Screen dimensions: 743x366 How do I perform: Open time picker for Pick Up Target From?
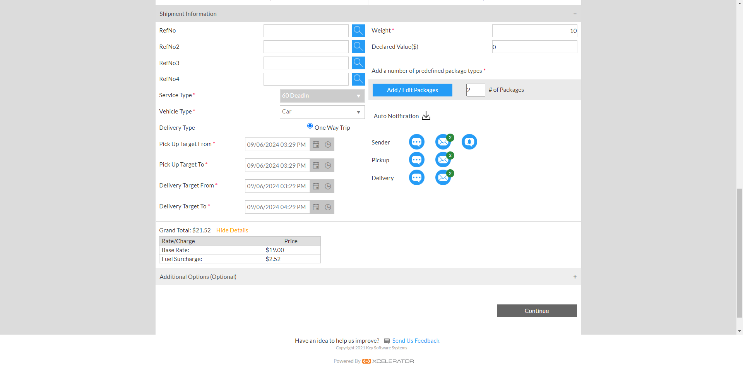click(x=328, y=144)
